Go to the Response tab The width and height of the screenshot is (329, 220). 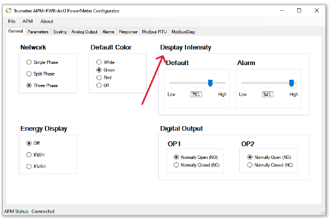tap(128, 32)
